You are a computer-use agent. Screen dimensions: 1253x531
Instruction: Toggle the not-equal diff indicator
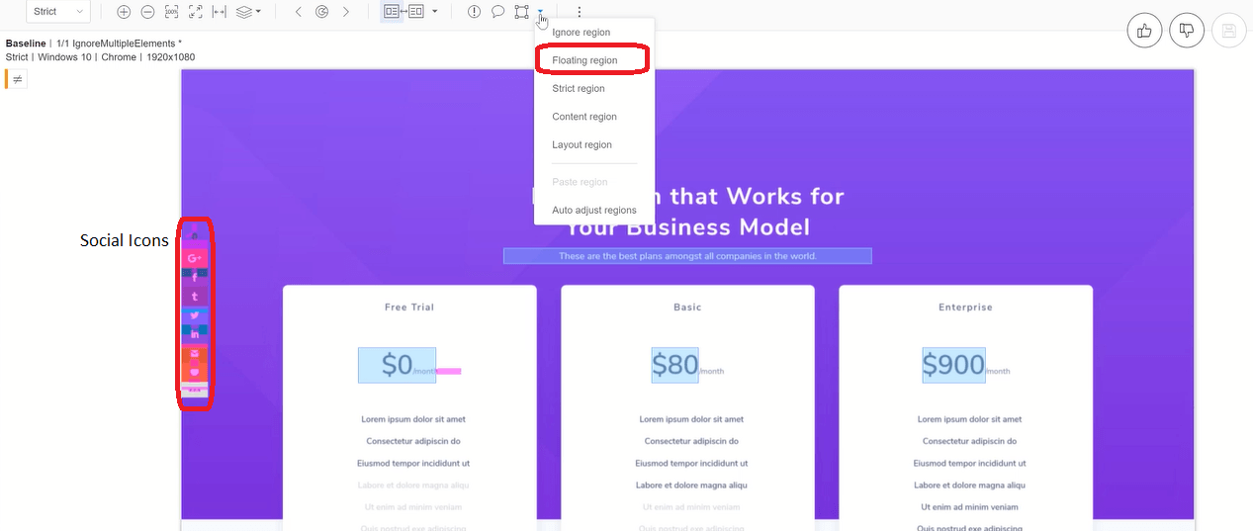point(17,79)
